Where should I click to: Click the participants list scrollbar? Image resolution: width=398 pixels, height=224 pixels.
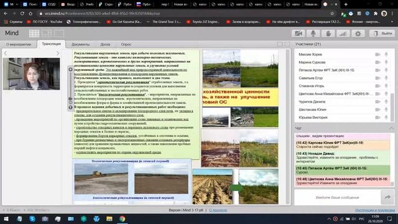(x=392, y=108)
